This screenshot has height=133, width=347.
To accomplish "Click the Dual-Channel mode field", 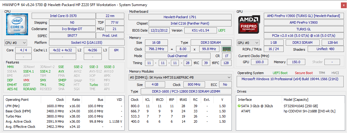I will (x=178, y=56).
